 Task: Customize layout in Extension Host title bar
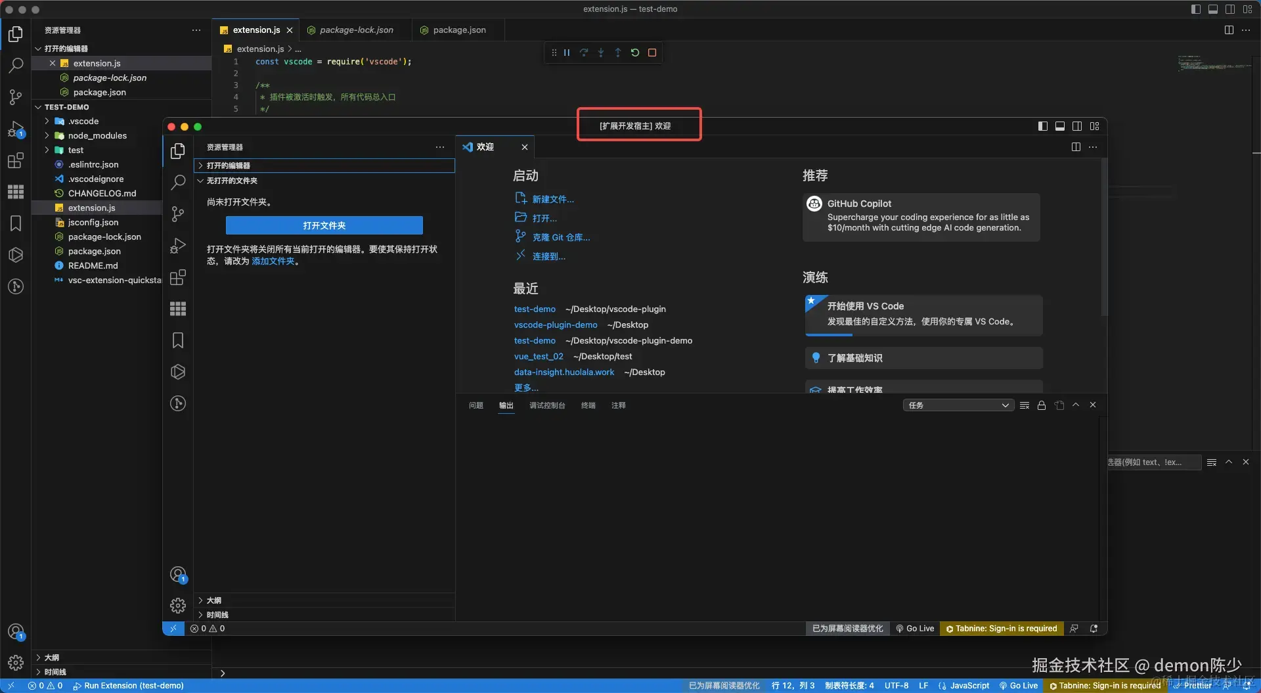1094,126
